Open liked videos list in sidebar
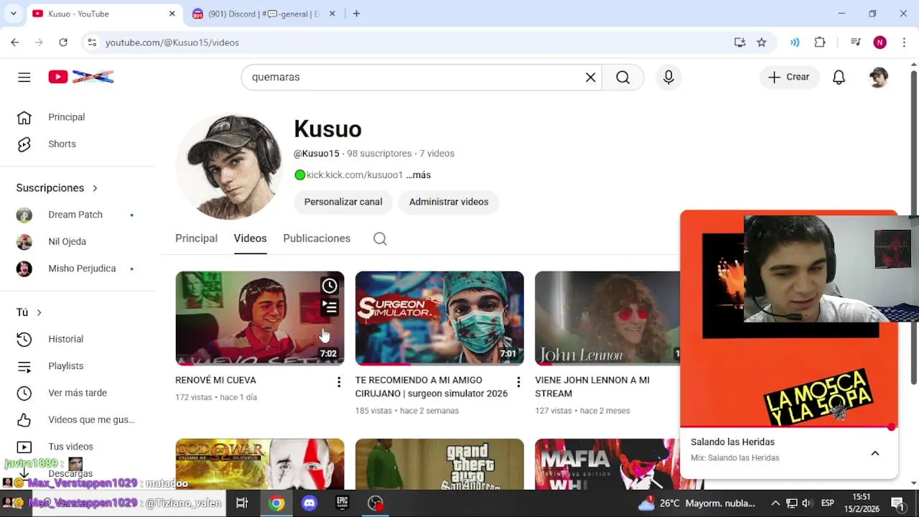The image size is (919, 517). coord(78,420)
